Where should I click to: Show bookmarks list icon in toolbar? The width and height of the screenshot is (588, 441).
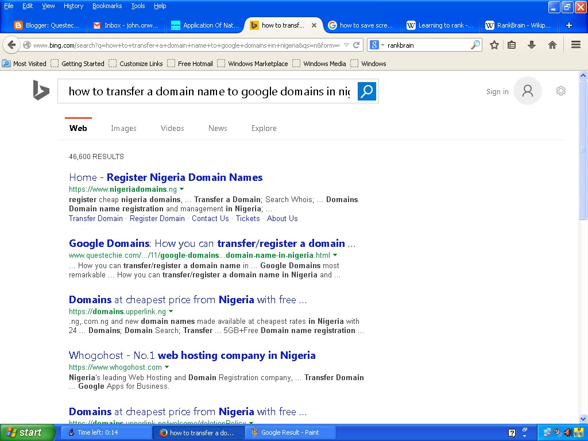click(x=512, y=45)
